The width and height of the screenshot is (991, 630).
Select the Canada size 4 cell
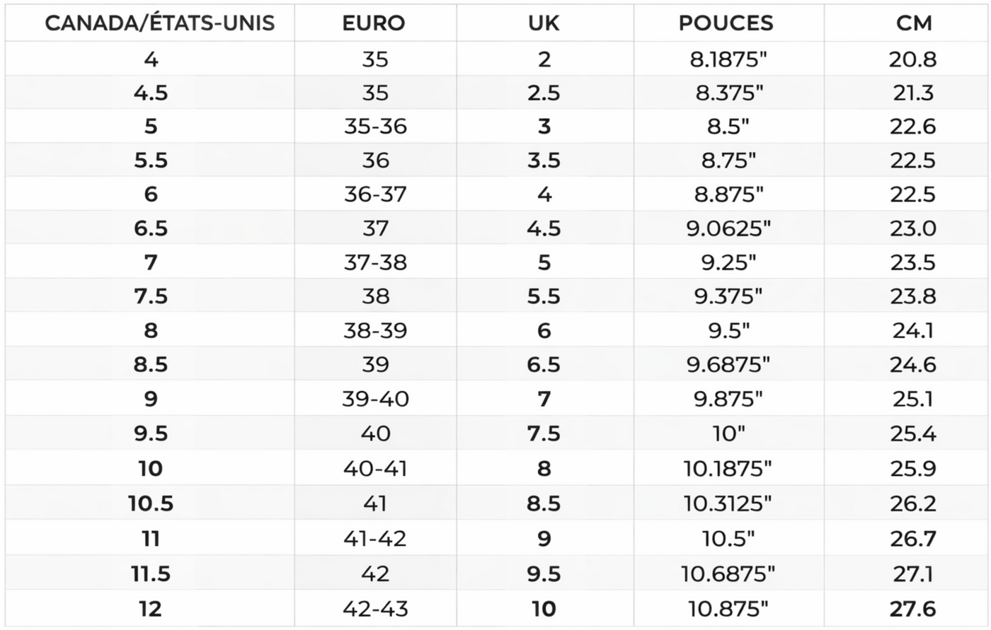point(151,59)
